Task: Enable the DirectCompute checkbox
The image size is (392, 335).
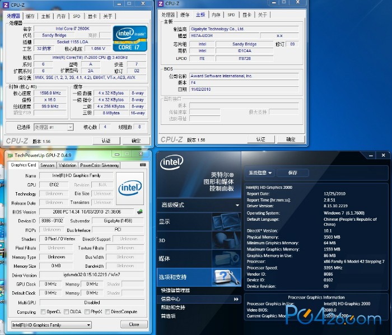Action: pyautogui.click(x=108, y=311)
